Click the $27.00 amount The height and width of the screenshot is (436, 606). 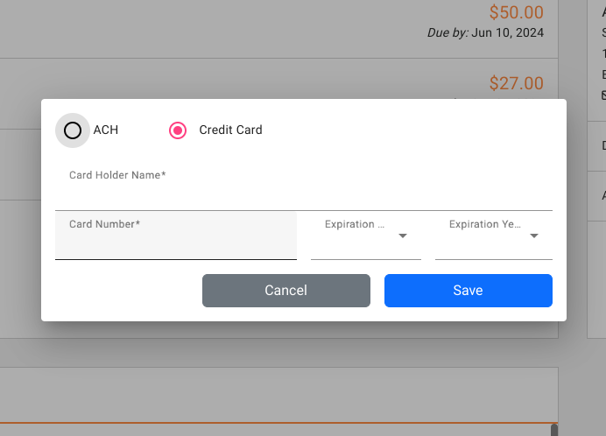[x=516, y=84]
